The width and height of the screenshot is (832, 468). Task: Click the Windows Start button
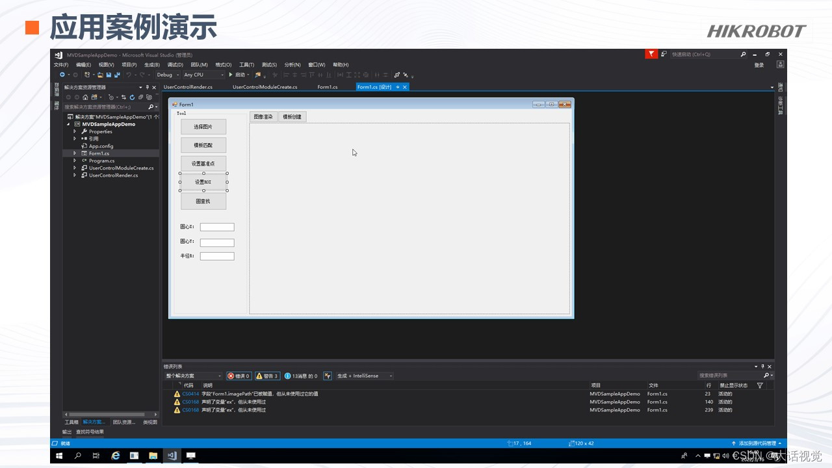tap(60, 456)
